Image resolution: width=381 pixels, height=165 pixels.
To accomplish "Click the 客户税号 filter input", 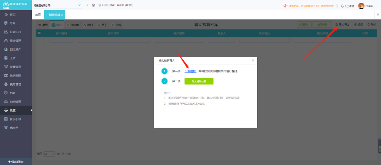I will 179,40.
